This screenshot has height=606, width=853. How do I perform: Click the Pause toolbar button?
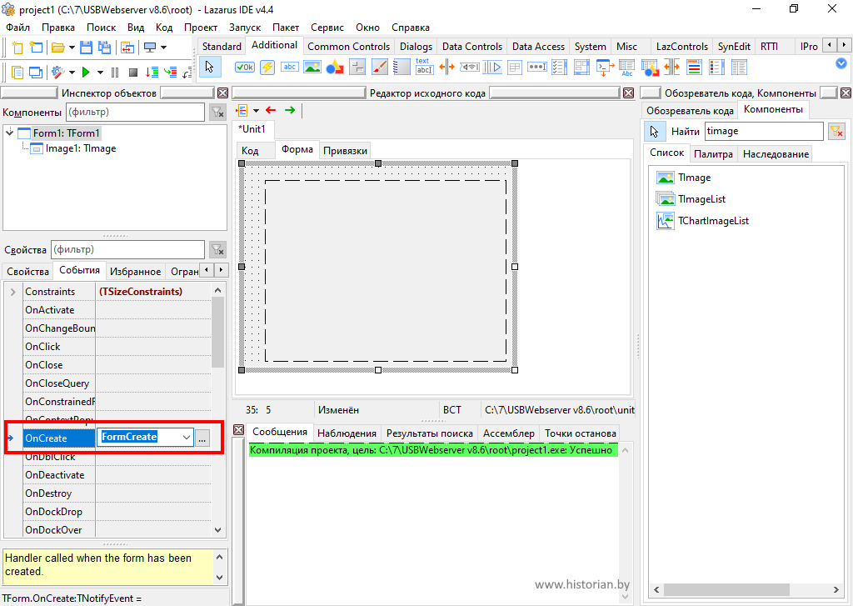coord(115,73)
